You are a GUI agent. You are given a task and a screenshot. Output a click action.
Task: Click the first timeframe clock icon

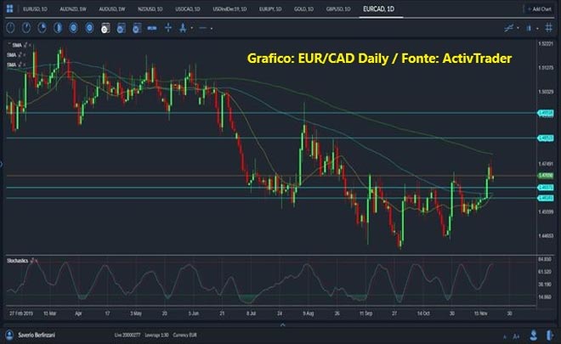(x=11, y=27)
